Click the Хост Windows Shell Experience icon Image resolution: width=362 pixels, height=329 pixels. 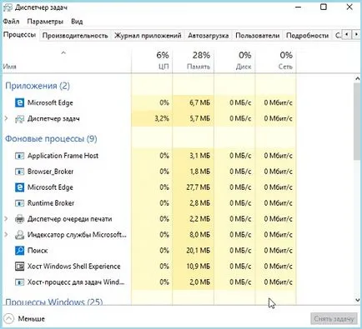pos(19,267)
